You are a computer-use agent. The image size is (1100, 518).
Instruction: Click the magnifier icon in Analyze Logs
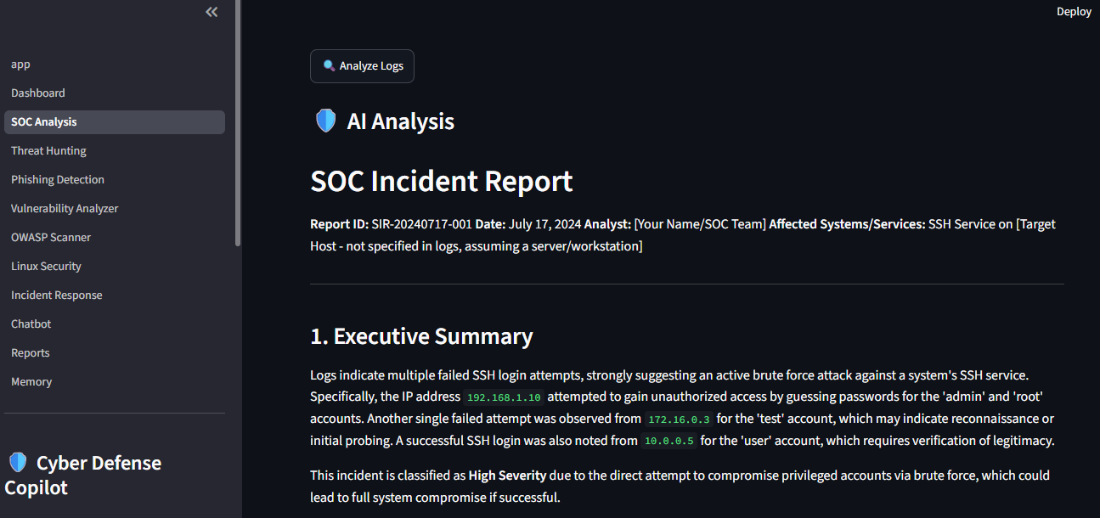click(329, 65)
